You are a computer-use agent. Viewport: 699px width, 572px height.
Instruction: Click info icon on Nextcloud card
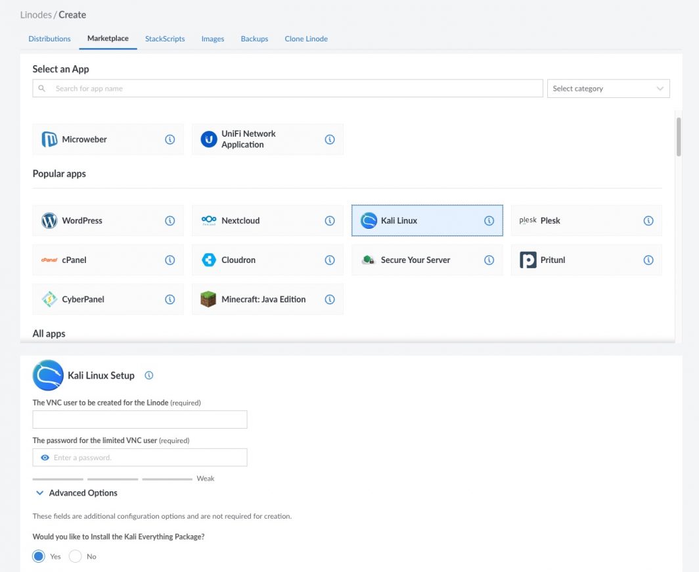click(x=330, y=221)
